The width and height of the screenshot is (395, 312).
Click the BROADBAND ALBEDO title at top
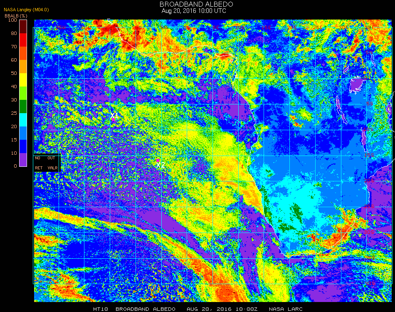click(x=196, y=4)
